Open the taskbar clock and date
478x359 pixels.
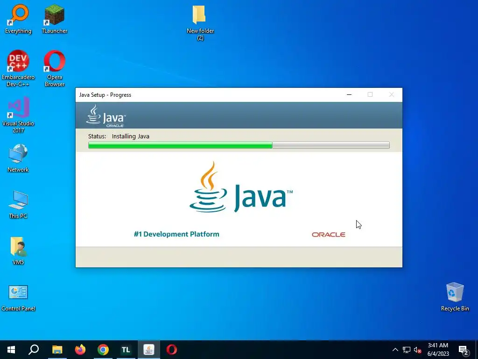click(x=438, y=350)
